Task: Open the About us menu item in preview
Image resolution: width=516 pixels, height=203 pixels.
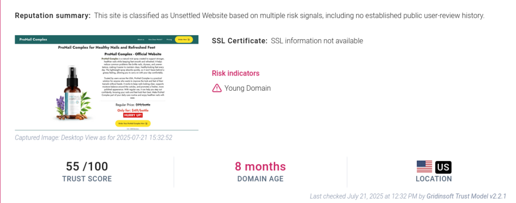Action: point(141,39)
